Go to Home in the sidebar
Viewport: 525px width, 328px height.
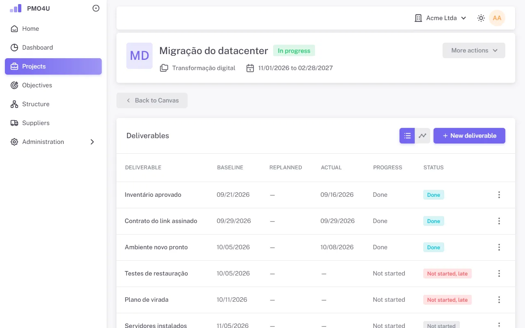coord(53,29)
